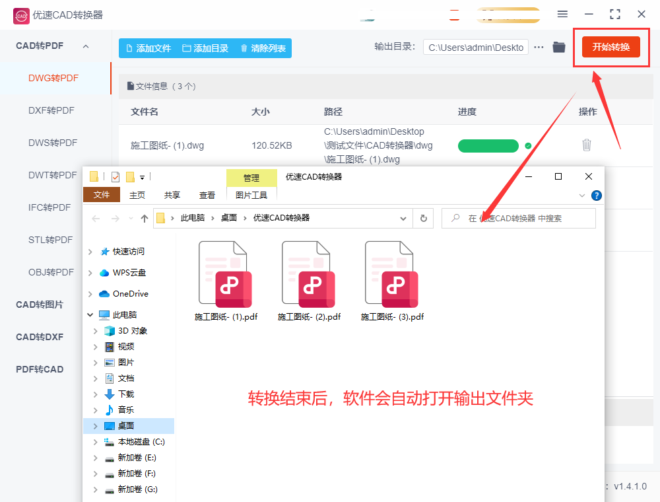The image size is (660, 502).
Task: Click the quick access properties checkmark icon
Action: pos(115,177)
